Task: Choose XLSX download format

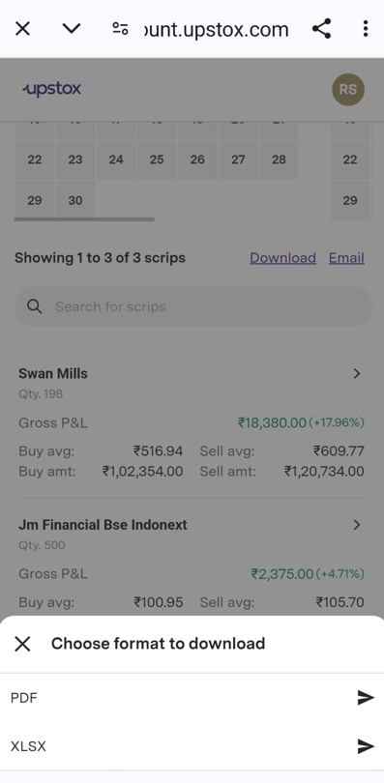Action: [x=192, y=746]
